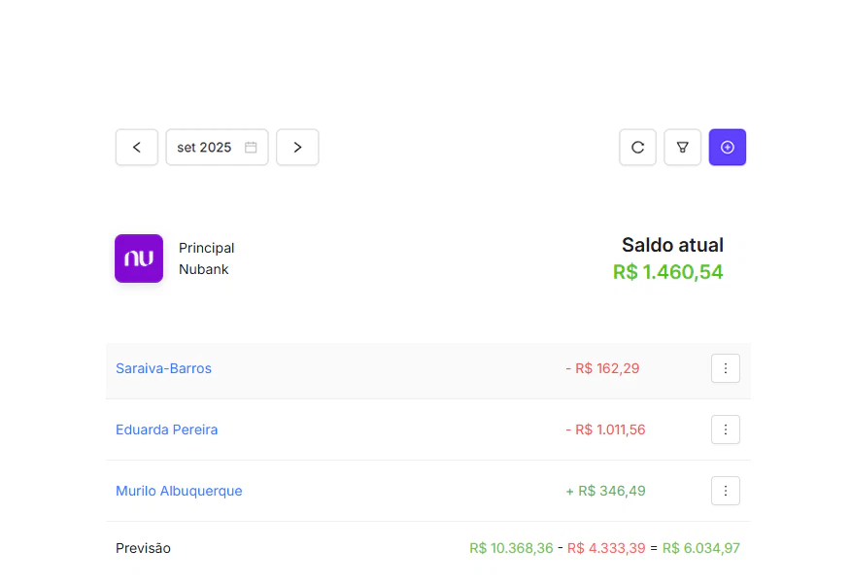The width and height of the screenshot is (851, 584).
Task: Click the Principal account name
Action: (206, 248)
